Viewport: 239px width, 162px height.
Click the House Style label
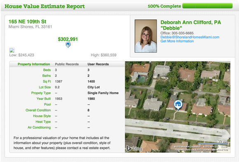42,116
